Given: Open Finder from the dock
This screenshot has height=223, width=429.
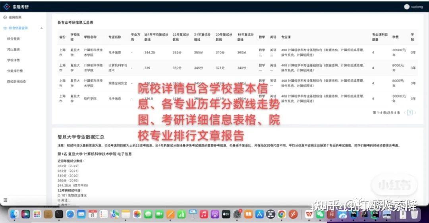Looking at the screenshot, I should (x=14, y=214).
